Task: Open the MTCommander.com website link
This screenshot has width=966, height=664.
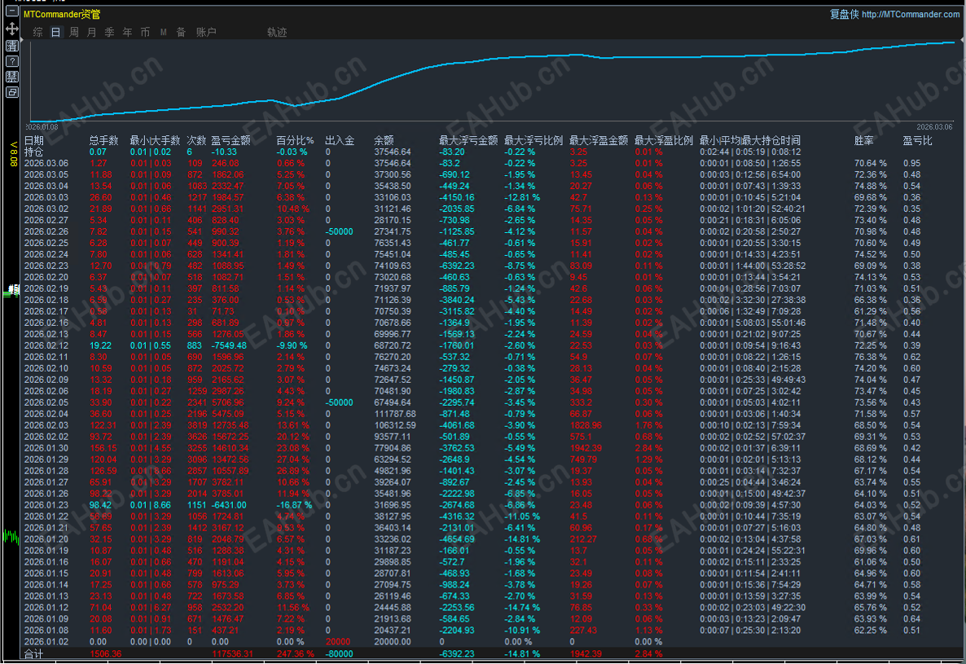Action: 910,14
